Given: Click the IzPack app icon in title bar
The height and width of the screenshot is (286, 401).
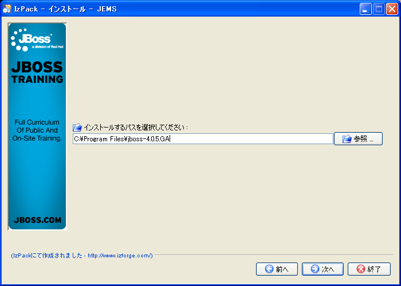Looking at the screenshot, I should point(7,9).
